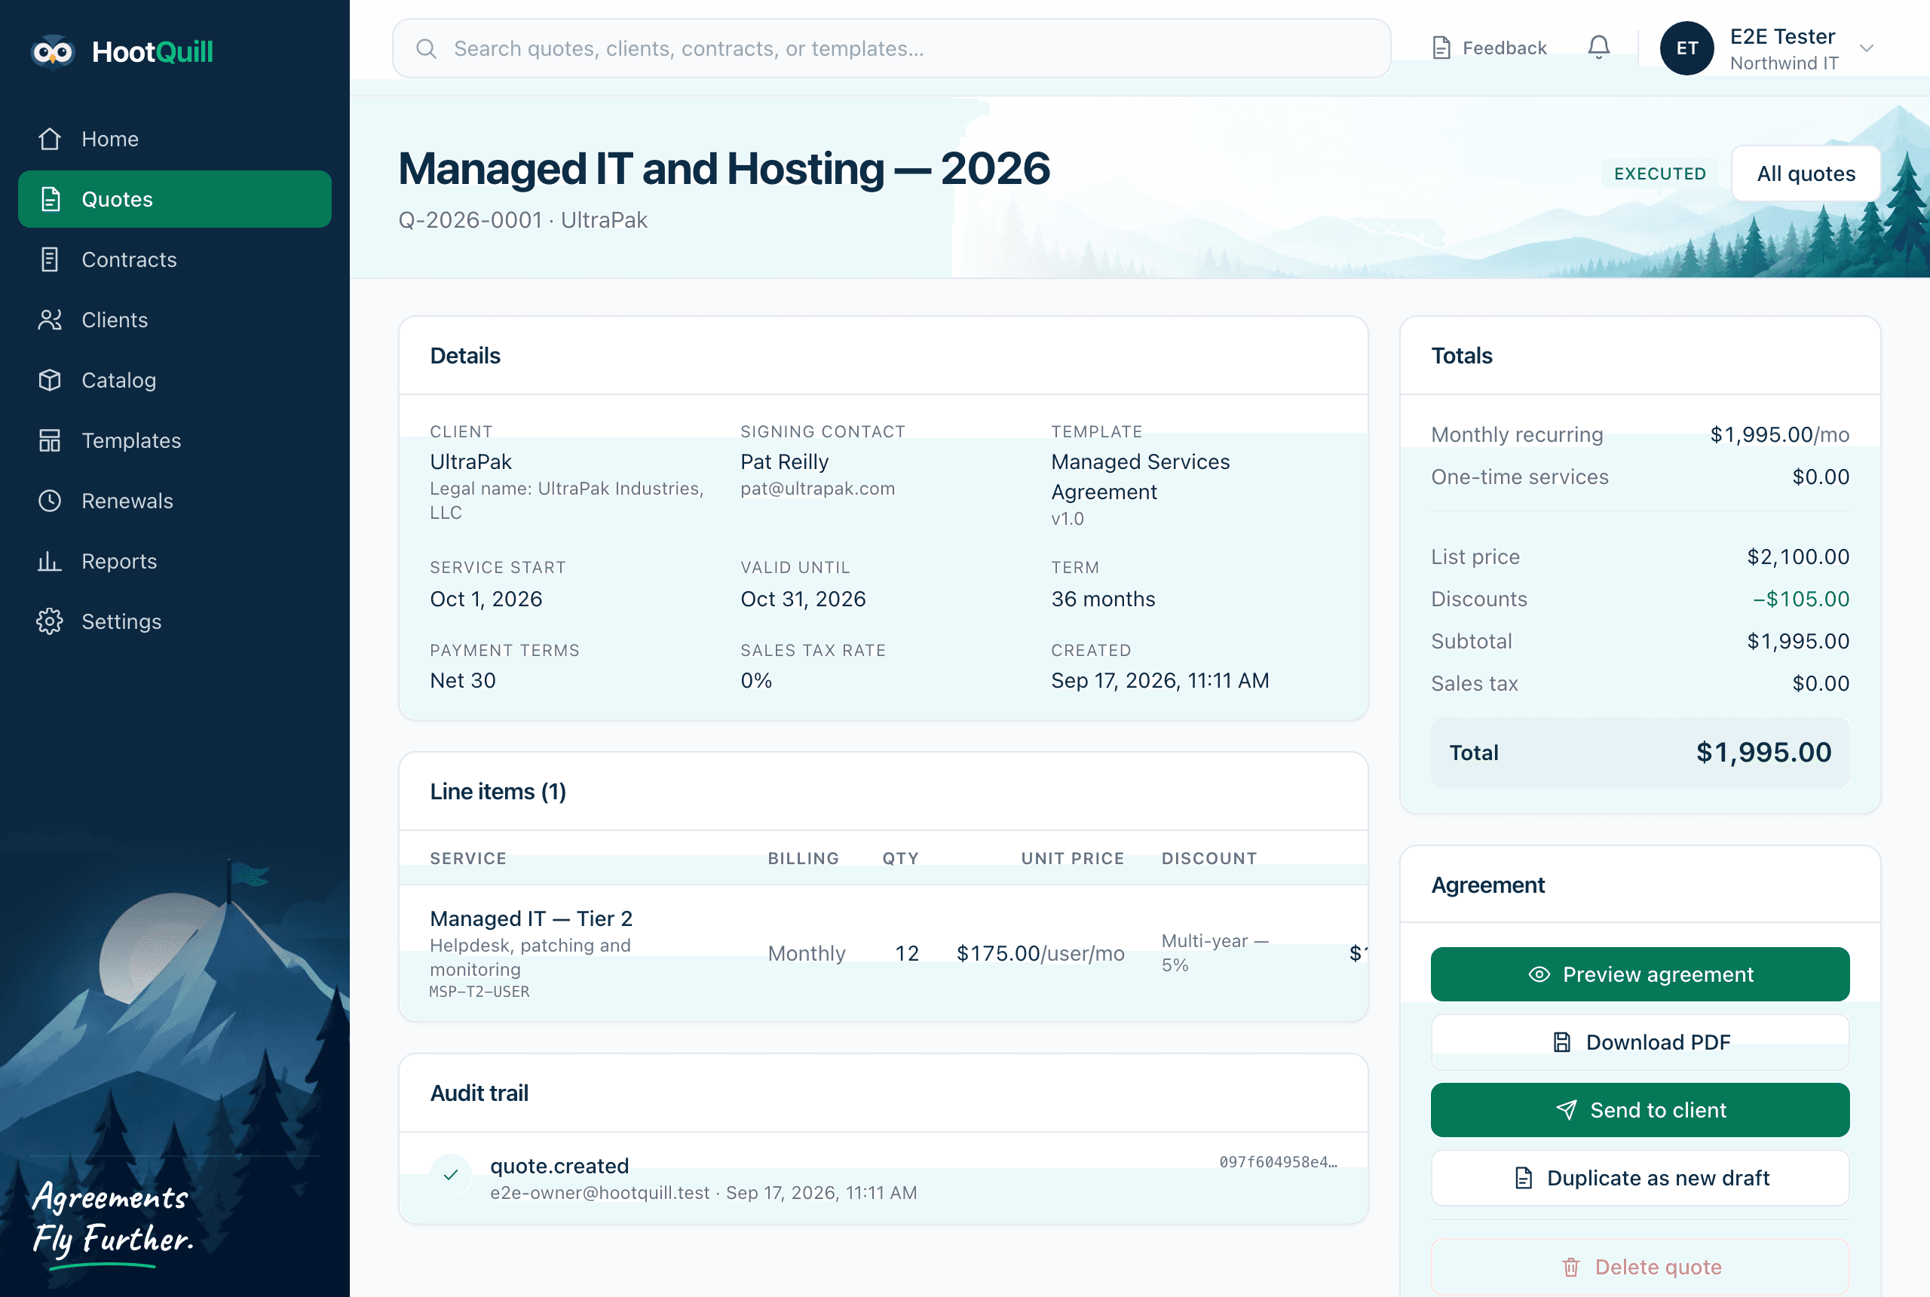This screenshot has width=1930, height=1297.
Task: Open Quotes in the sidebar
Action: click(174, 199)
